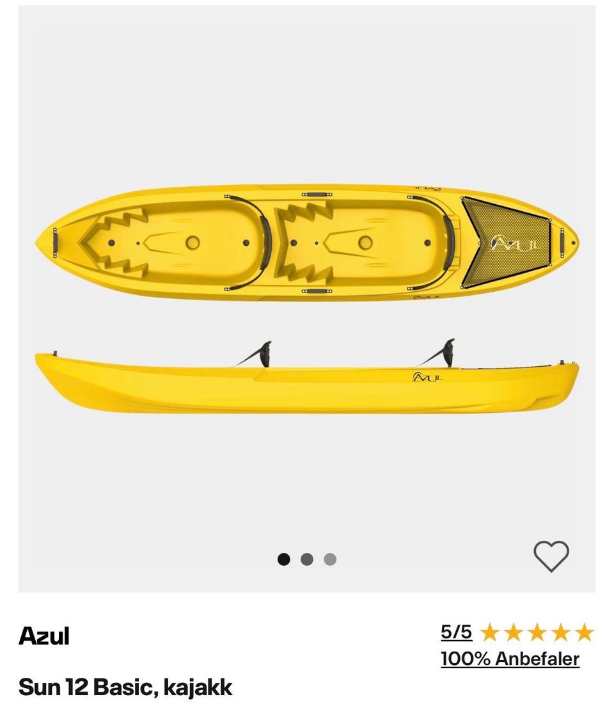Add the kayak to favorites with heart icon
This screenshot has width=614, height=713.
(x=551, y=556)
